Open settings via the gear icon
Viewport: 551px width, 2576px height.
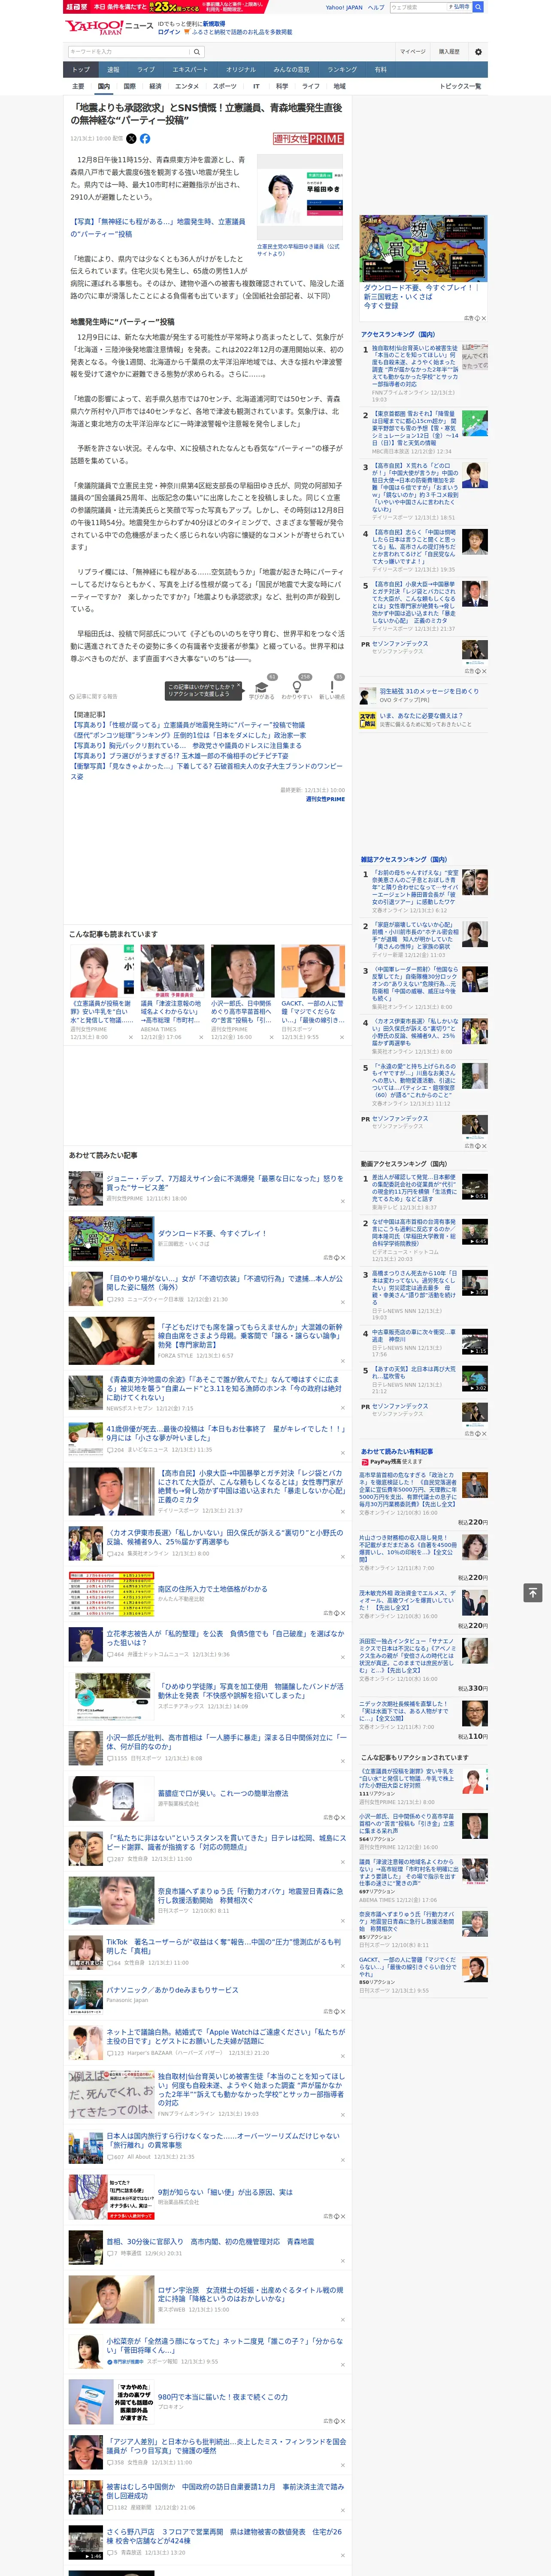[x=478, y=51]
